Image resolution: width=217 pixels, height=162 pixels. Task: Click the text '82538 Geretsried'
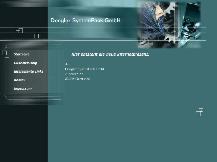click(78, 79)
